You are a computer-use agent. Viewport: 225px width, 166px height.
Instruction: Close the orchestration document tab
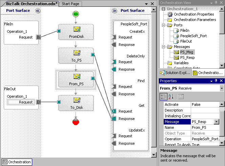152,4
